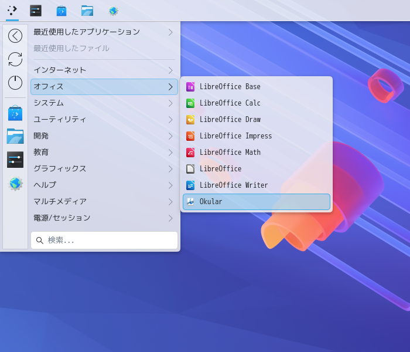Open System Settings from the top panel
This screenshot has height=352, width=410.
pos(36,11)
